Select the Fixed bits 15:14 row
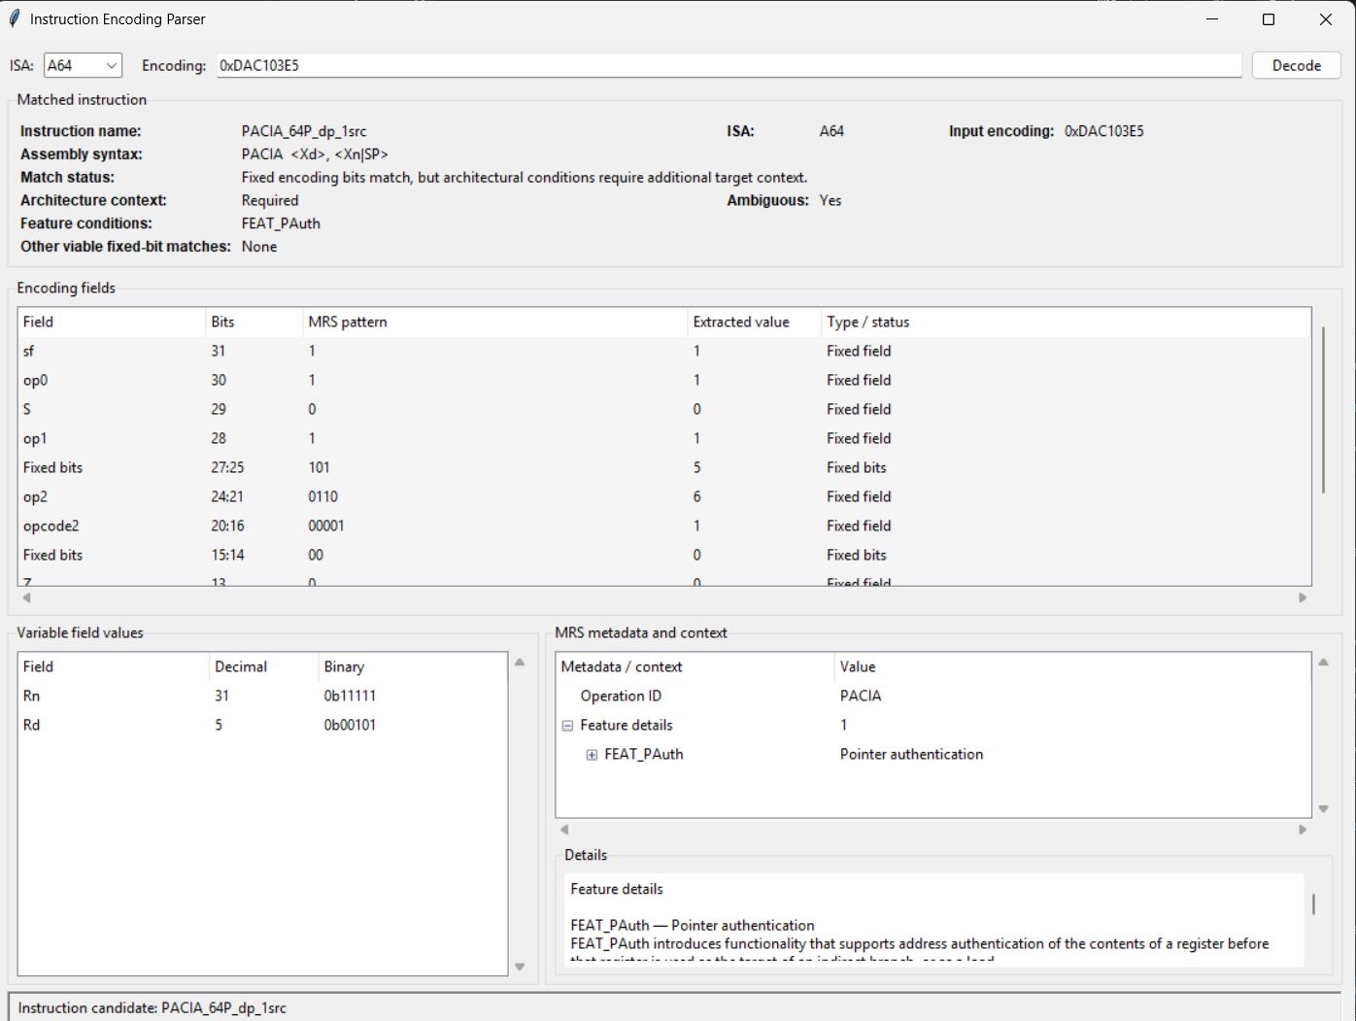This screenshot has height=1021, width=1356. [x=664, y=555]
